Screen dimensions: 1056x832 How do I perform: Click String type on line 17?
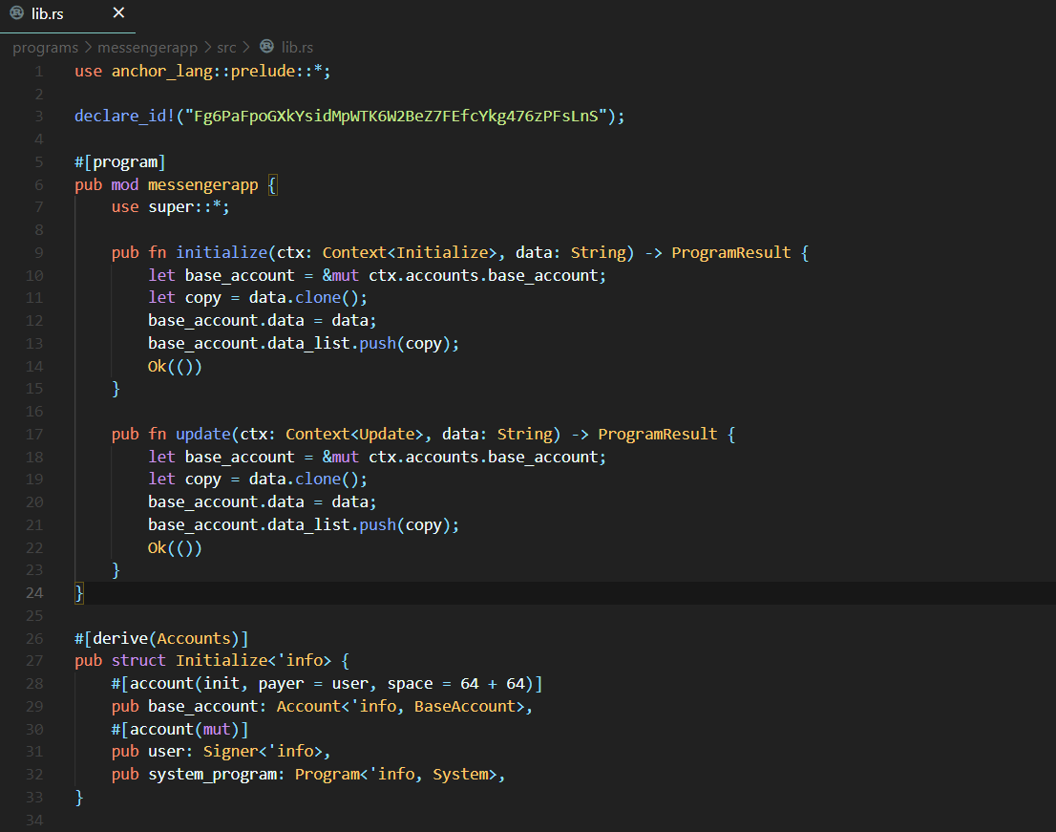point(524,435)
